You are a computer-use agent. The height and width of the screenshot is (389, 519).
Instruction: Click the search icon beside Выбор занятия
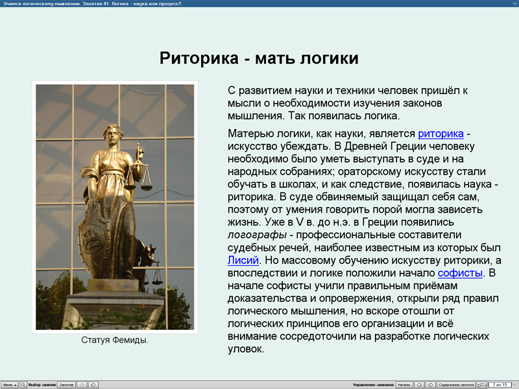(23, 384)
